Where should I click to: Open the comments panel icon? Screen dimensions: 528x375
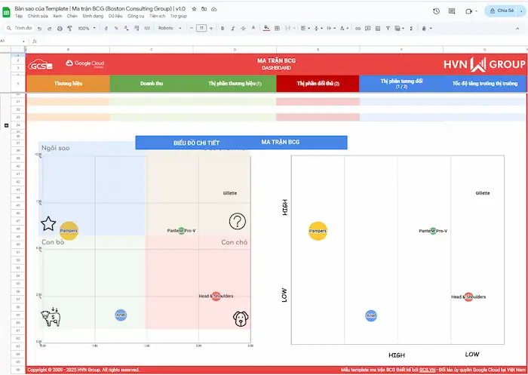[x=453, y=11]
